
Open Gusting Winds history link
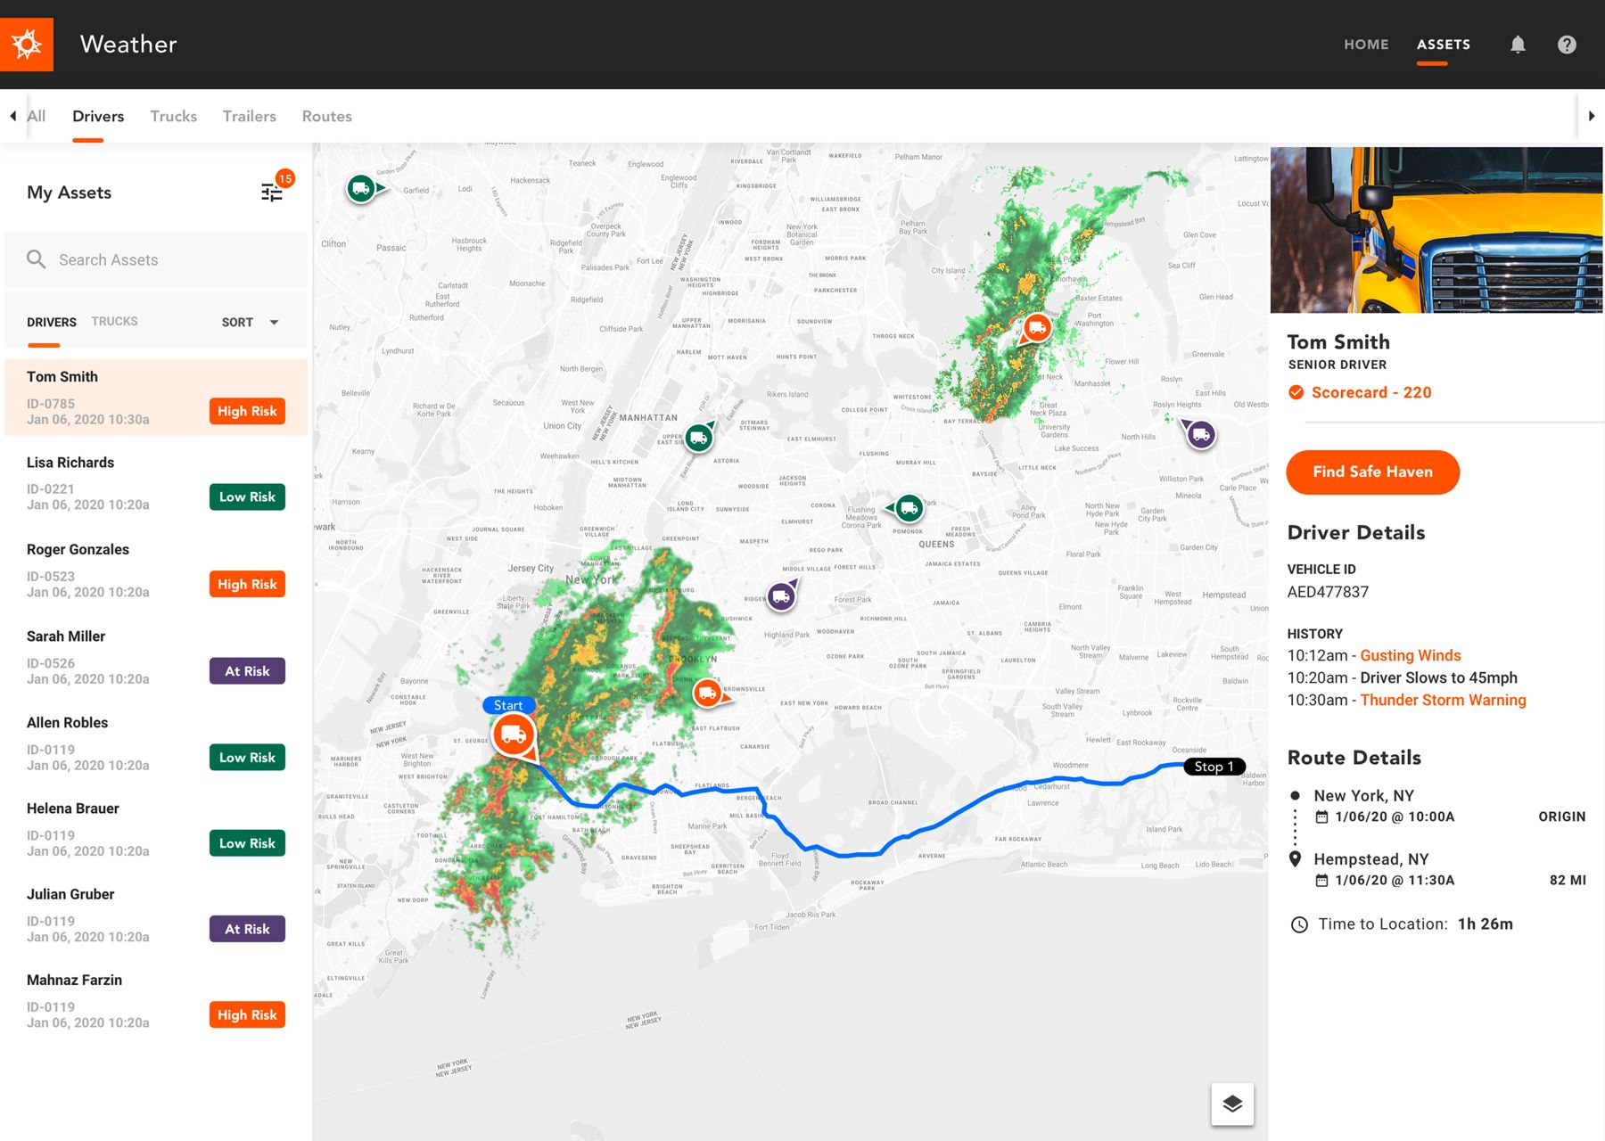tap(1411, 655)
